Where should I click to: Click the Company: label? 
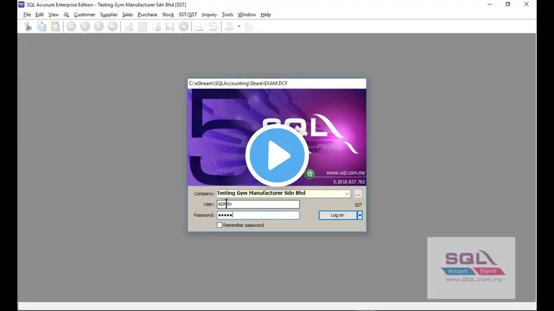[204, 194]
